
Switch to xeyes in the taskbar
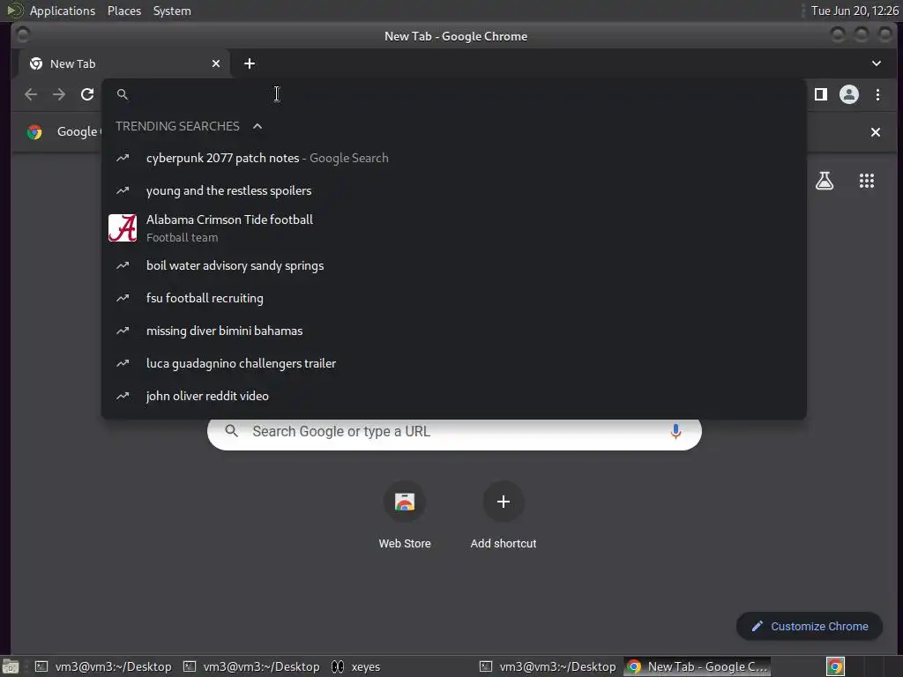[356, 666]
